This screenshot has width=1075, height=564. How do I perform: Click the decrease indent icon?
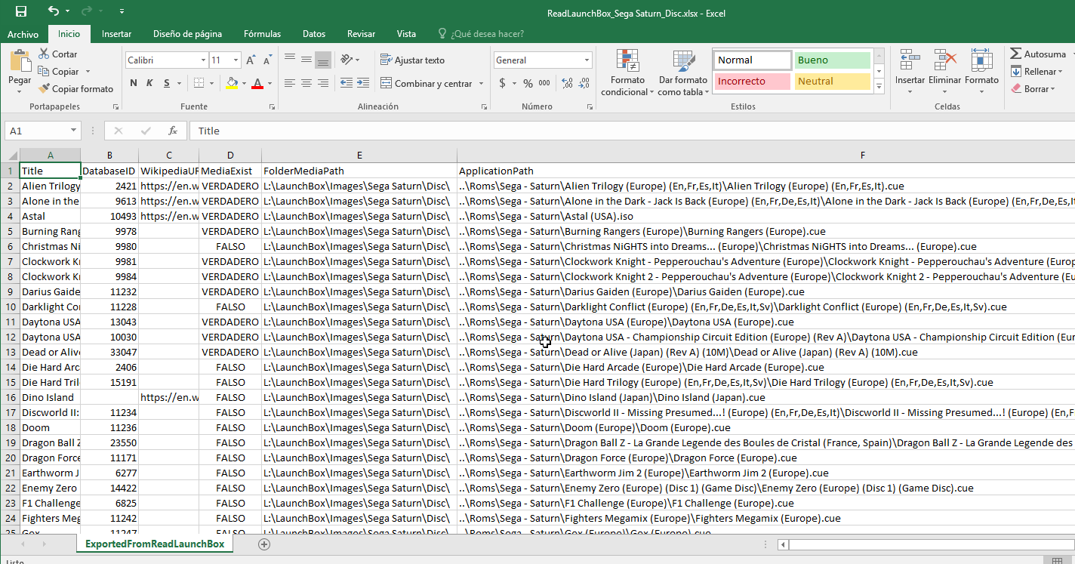[346, 83]
